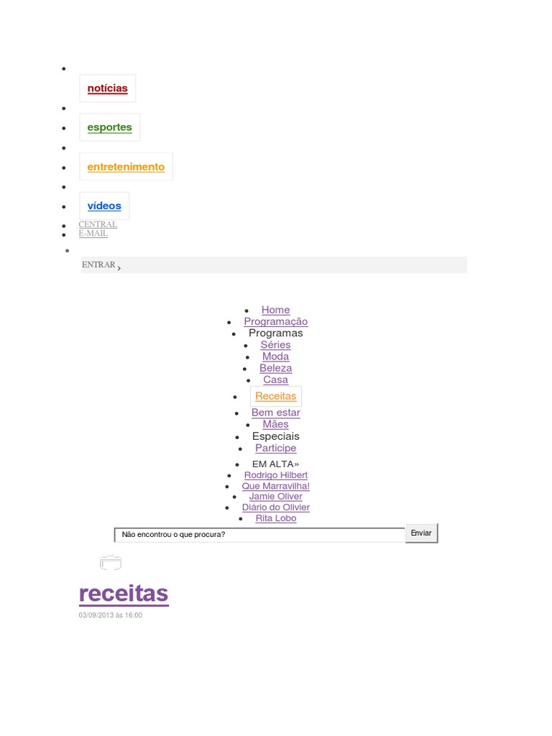Expand the Programas menu
Image resolution: width=552 pixels, height=736 pixels.
click(275, 333)
